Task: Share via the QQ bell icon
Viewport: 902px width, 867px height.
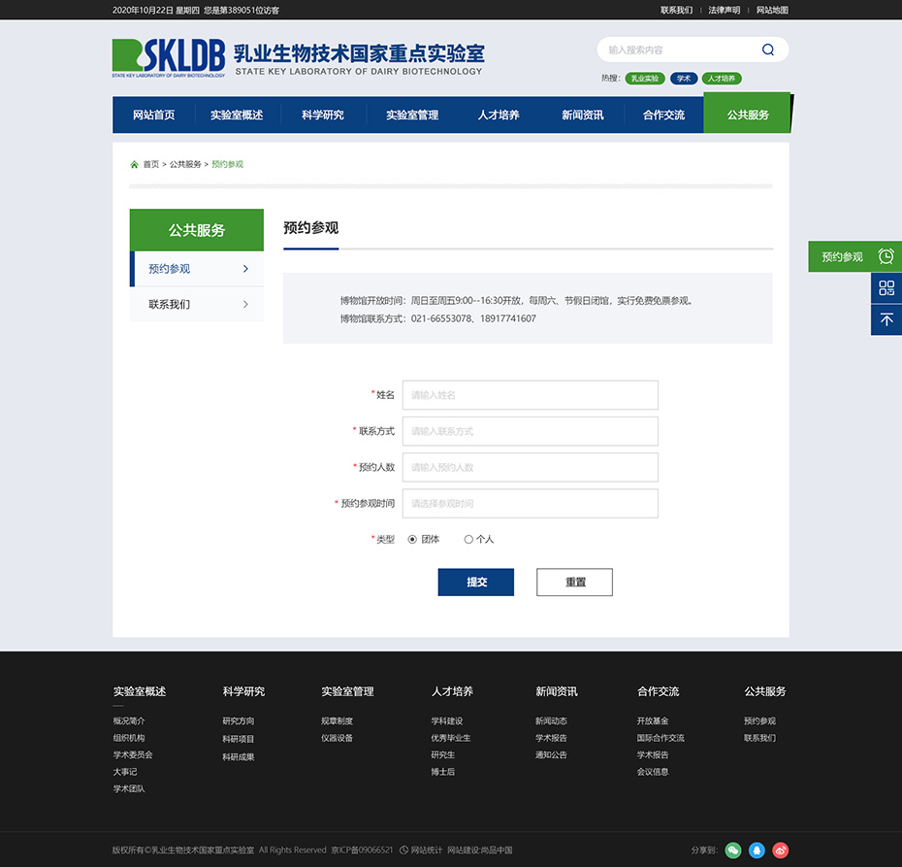Action: point(757,850)
